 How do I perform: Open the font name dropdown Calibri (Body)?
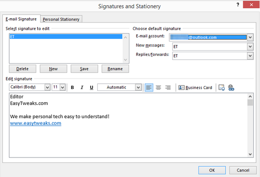click(47, 87)
